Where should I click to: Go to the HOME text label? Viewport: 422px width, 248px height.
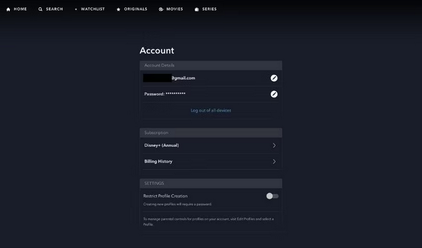click(20, 10)
